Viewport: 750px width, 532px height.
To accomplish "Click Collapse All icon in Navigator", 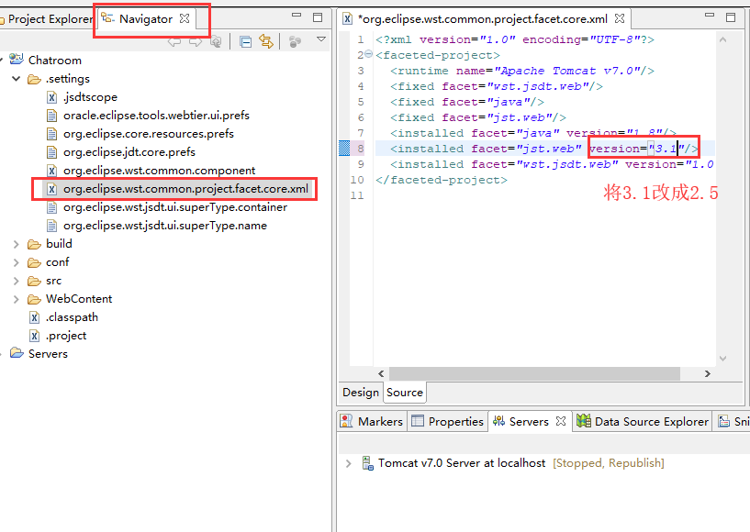I will pyautogui.click(x=245, y=42).
